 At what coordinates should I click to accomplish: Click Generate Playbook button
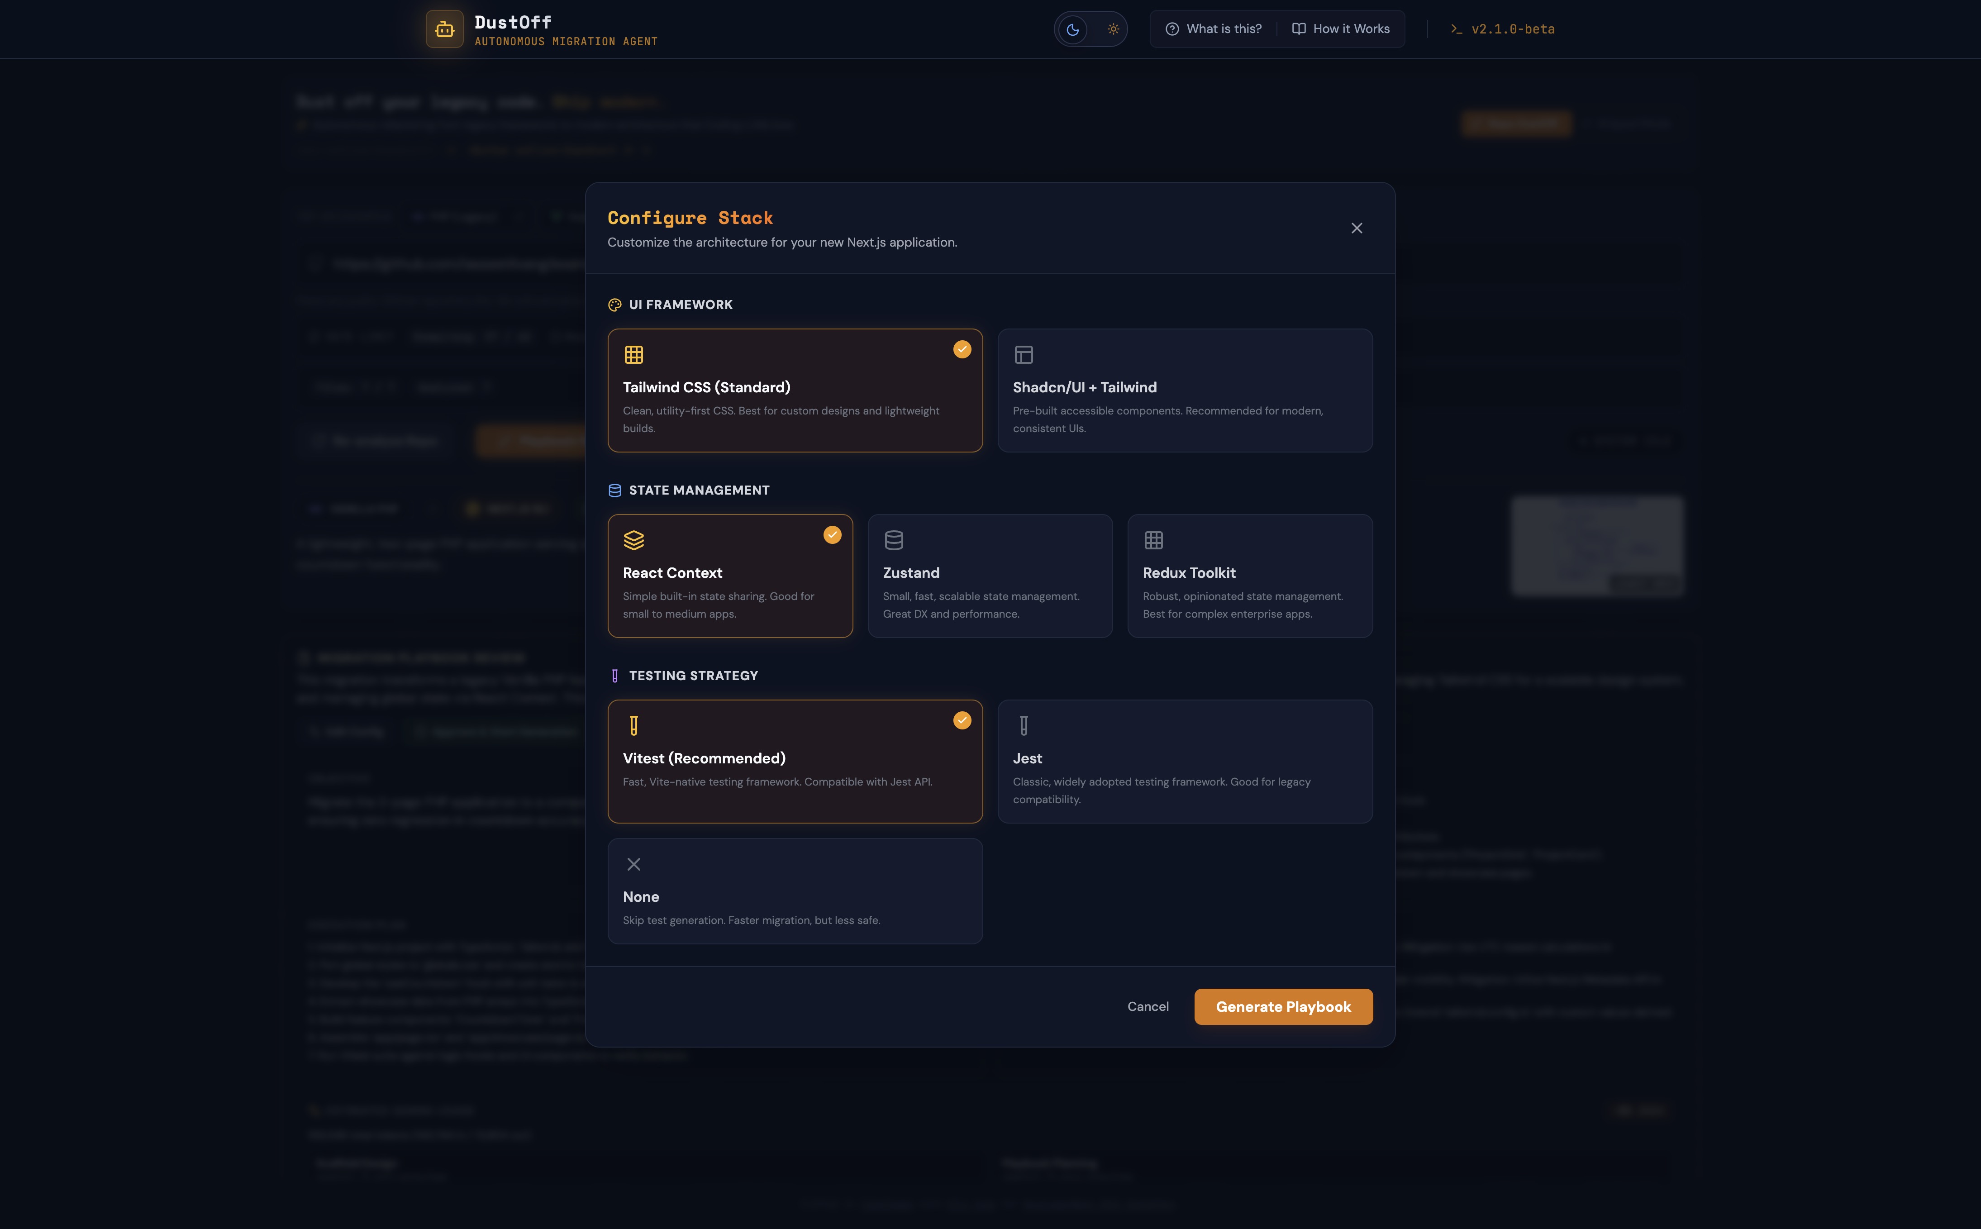[x=1283, y=1006]
